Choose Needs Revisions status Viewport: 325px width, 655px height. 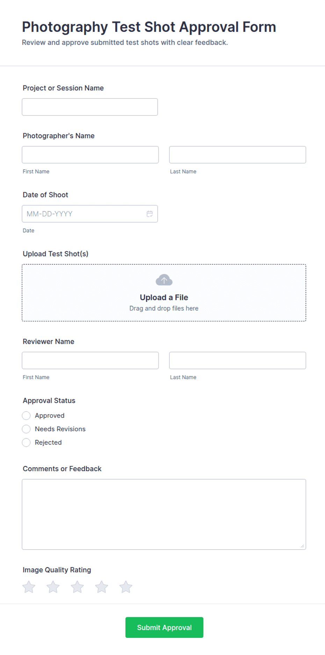(26, 429)
